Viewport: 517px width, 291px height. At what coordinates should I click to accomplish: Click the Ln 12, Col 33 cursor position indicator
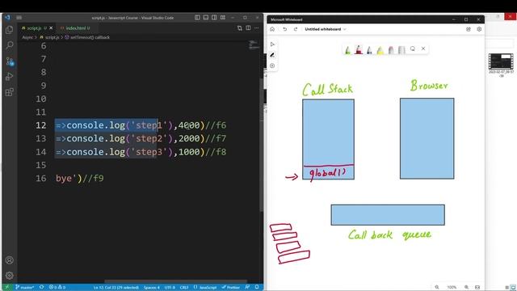tap(116, 288)
